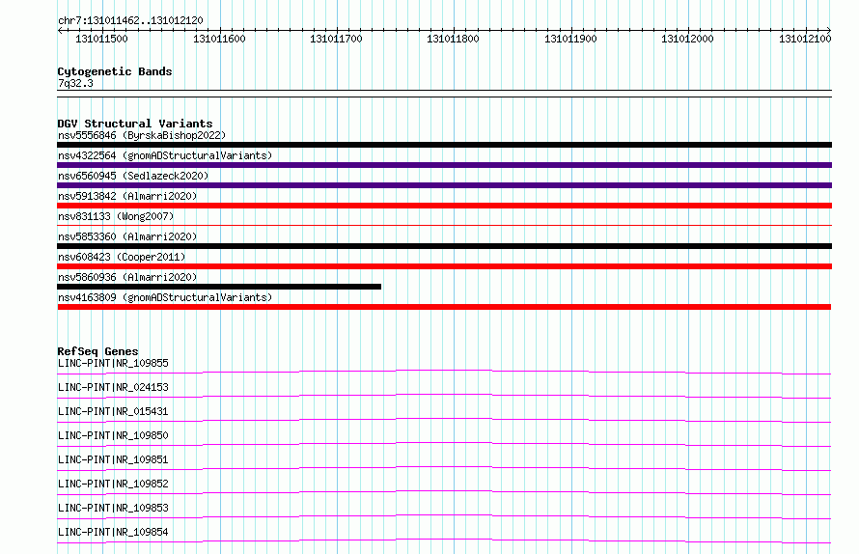Click the 131011600 ruler position label
Image resolution: width=859 pixels, height=554 pixels.
[219, 39]
